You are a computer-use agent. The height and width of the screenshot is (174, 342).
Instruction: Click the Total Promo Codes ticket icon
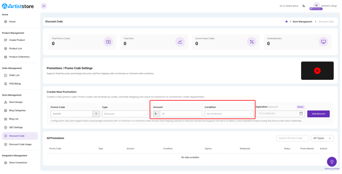[109, 41]
